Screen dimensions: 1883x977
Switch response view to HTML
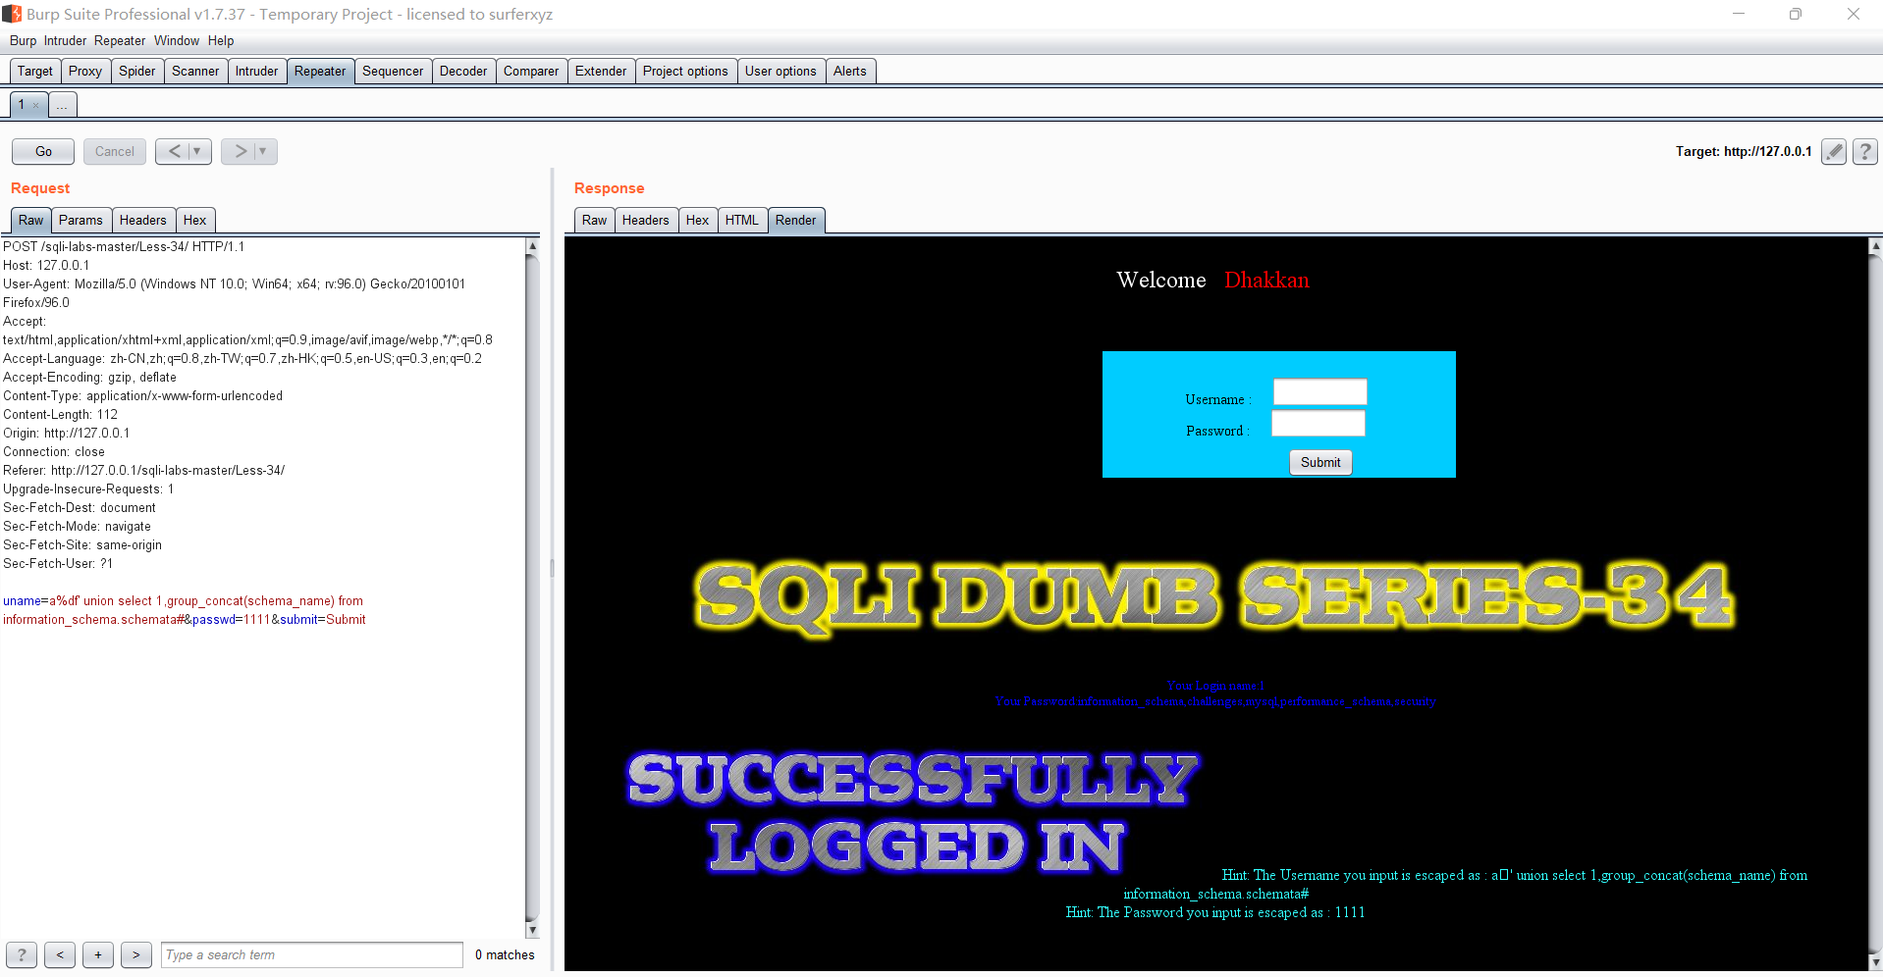(742, 220)
